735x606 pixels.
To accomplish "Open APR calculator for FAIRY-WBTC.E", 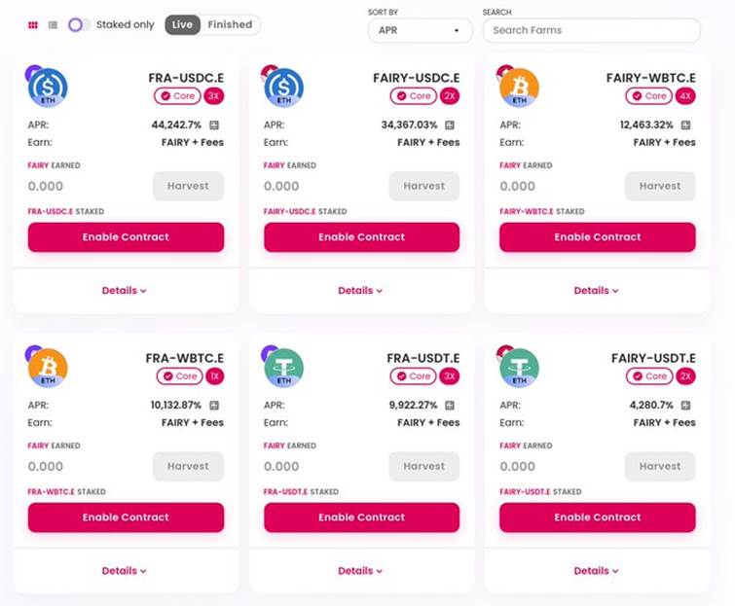I will tap(685, 125).
